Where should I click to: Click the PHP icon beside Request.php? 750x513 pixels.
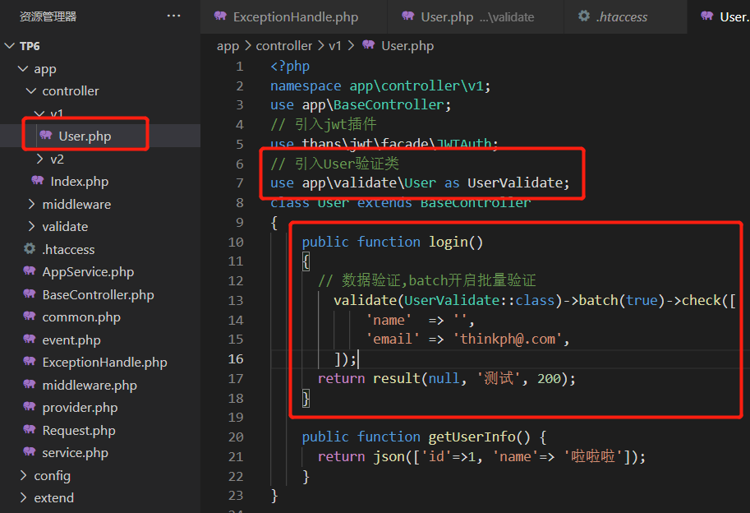[x=30, y=431]
